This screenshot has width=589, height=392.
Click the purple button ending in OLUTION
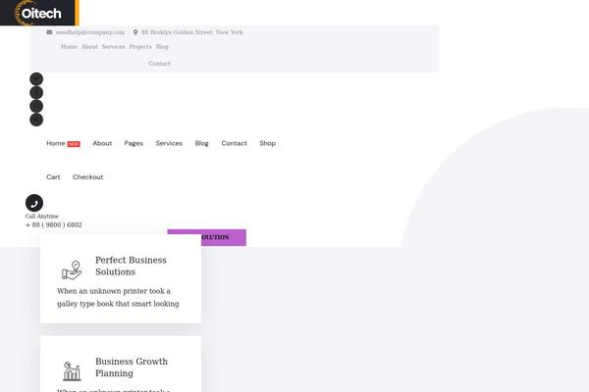tap(224, 237)
